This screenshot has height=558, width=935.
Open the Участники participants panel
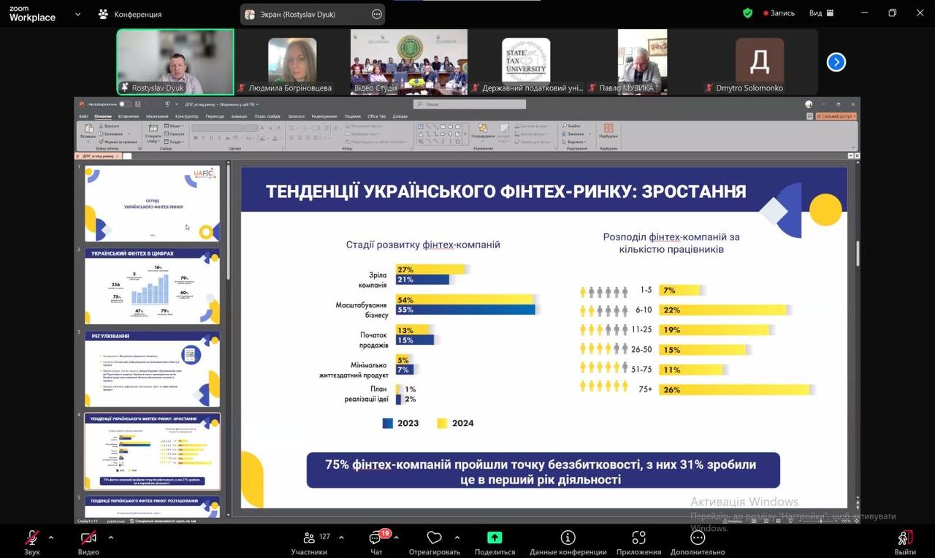(309, 538)
